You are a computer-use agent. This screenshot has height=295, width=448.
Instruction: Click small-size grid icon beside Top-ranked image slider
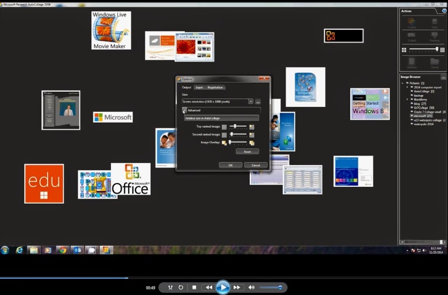pyautogui.click(x=224, y=127)
